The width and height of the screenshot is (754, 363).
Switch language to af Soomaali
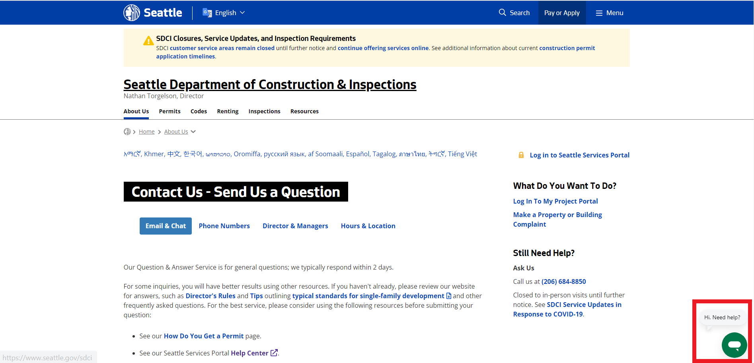tap(325, 154)
